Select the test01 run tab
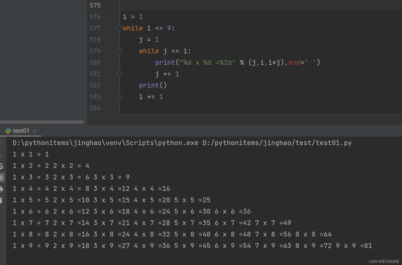Viewport: 402px width, 265px height. point(21,131)
